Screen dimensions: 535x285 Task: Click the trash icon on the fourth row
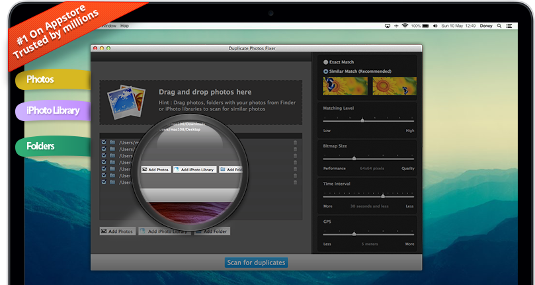click(295, 163)
